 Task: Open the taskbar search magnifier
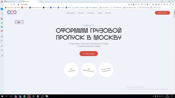click(7, 96)
